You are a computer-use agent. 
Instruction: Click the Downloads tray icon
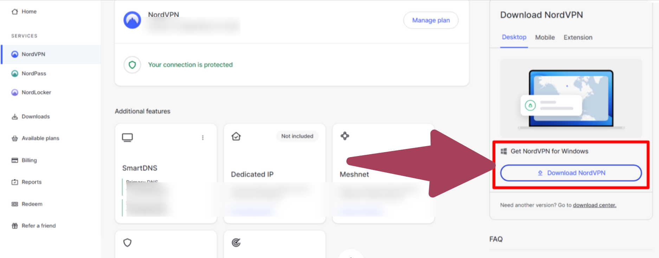tap(15, 117)
